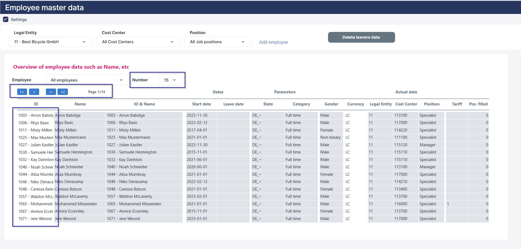Open the Legal Entity dropdown
Viewport: 521px width, 249px height.
(50, 42)
